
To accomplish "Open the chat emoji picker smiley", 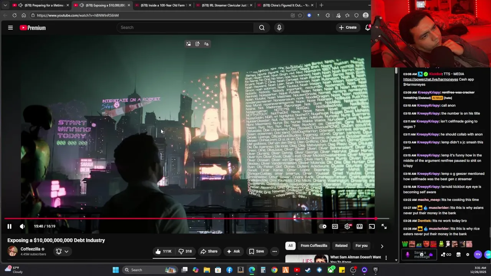I will pos(422,254).
